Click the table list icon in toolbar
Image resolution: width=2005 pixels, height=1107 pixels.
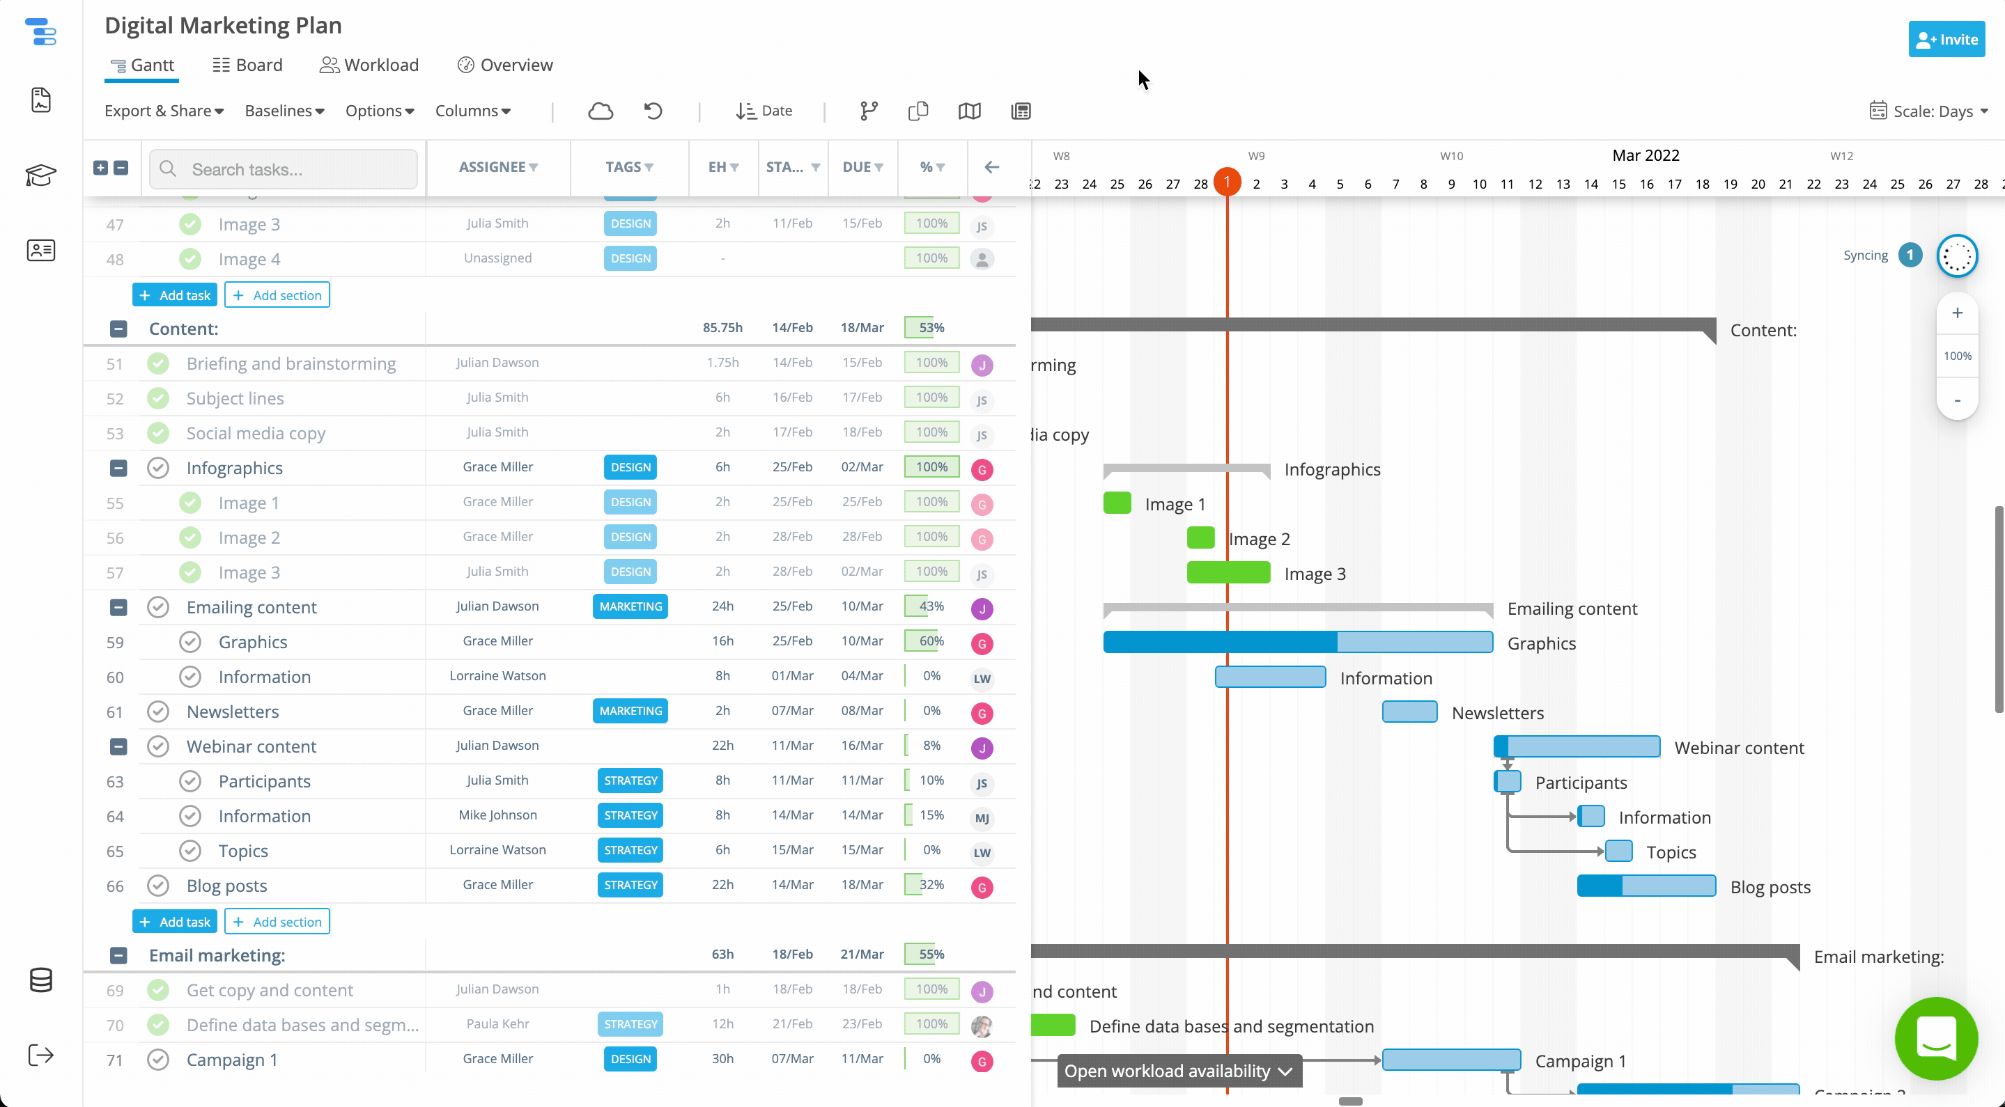click(1021, 111)
